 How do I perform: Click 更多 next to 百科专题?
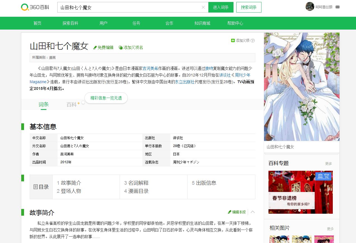[329, 163]
